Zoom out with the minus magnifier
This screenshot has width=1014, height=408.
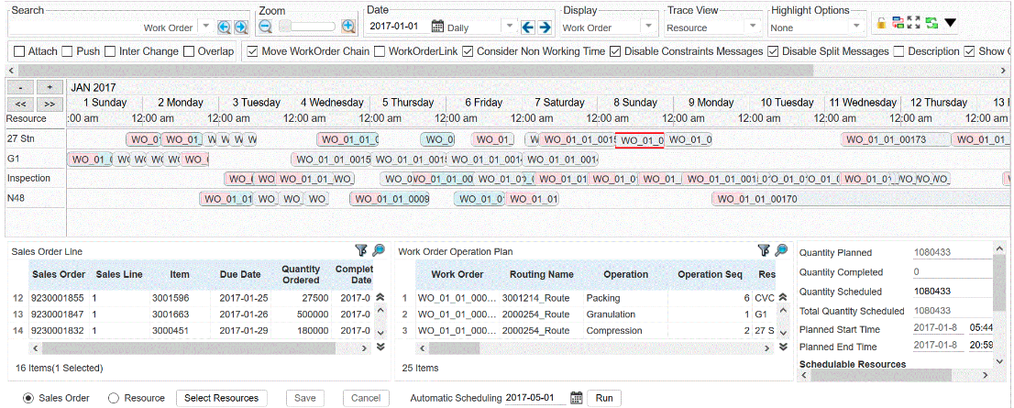tap(265, 27)
